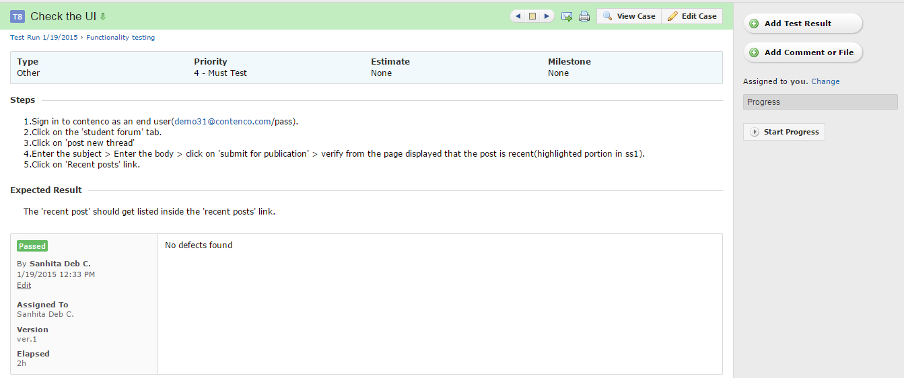Follow the Test Run 1/19/2015 breadcrumb

point(44,38)
